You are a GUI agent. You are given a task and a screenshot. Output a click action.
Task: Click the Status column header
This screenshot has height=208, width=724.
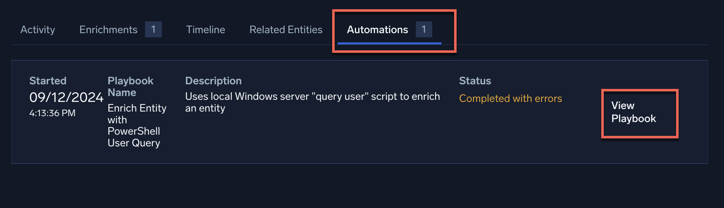pos(475,81)
